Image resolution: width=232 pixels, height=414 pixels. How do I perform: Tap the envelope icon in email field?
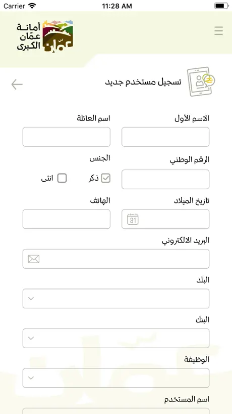point(34,259)
